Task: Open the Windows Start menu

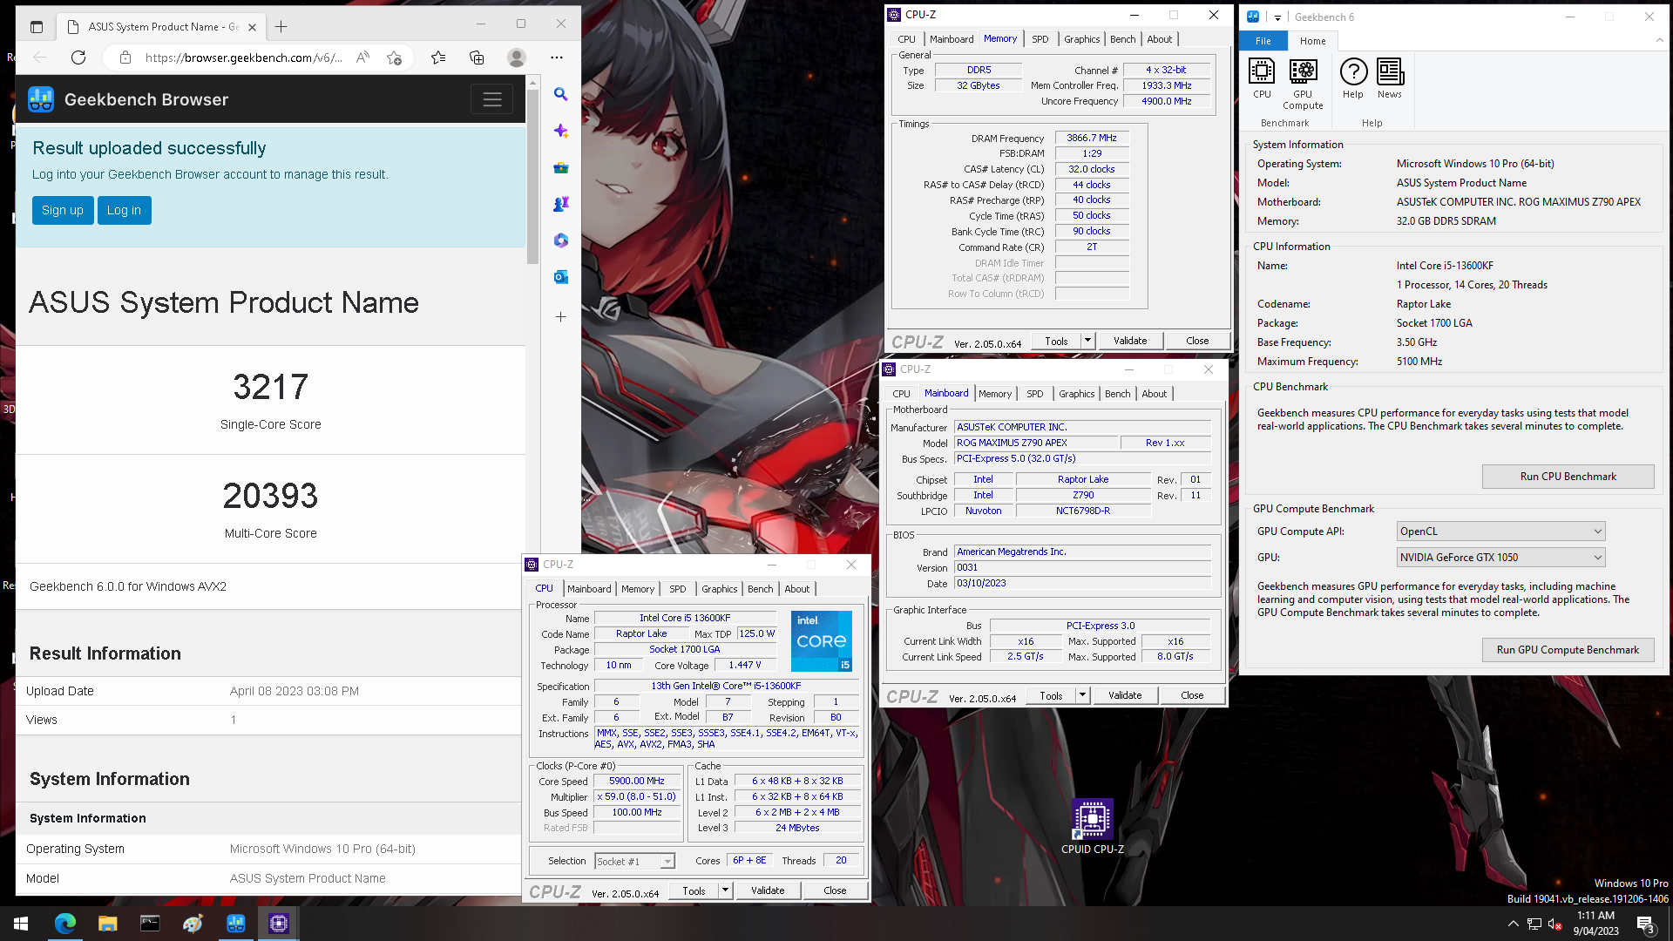Action: point(21,924)
